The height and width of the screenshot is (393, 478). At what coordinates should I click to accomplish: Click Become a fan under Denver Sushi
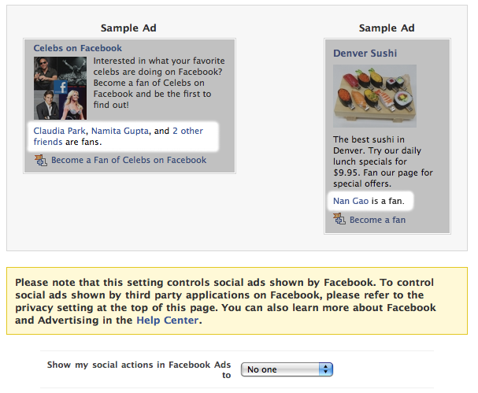(x=377, y=220)
